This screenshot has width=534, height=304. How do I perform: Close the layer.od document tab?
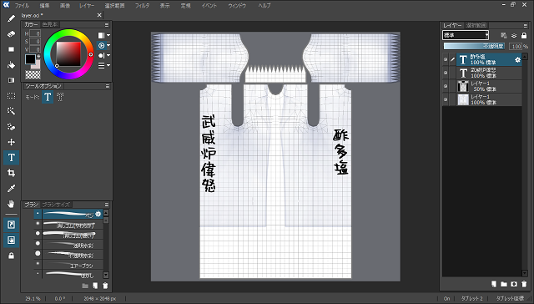tap(99, 15)
